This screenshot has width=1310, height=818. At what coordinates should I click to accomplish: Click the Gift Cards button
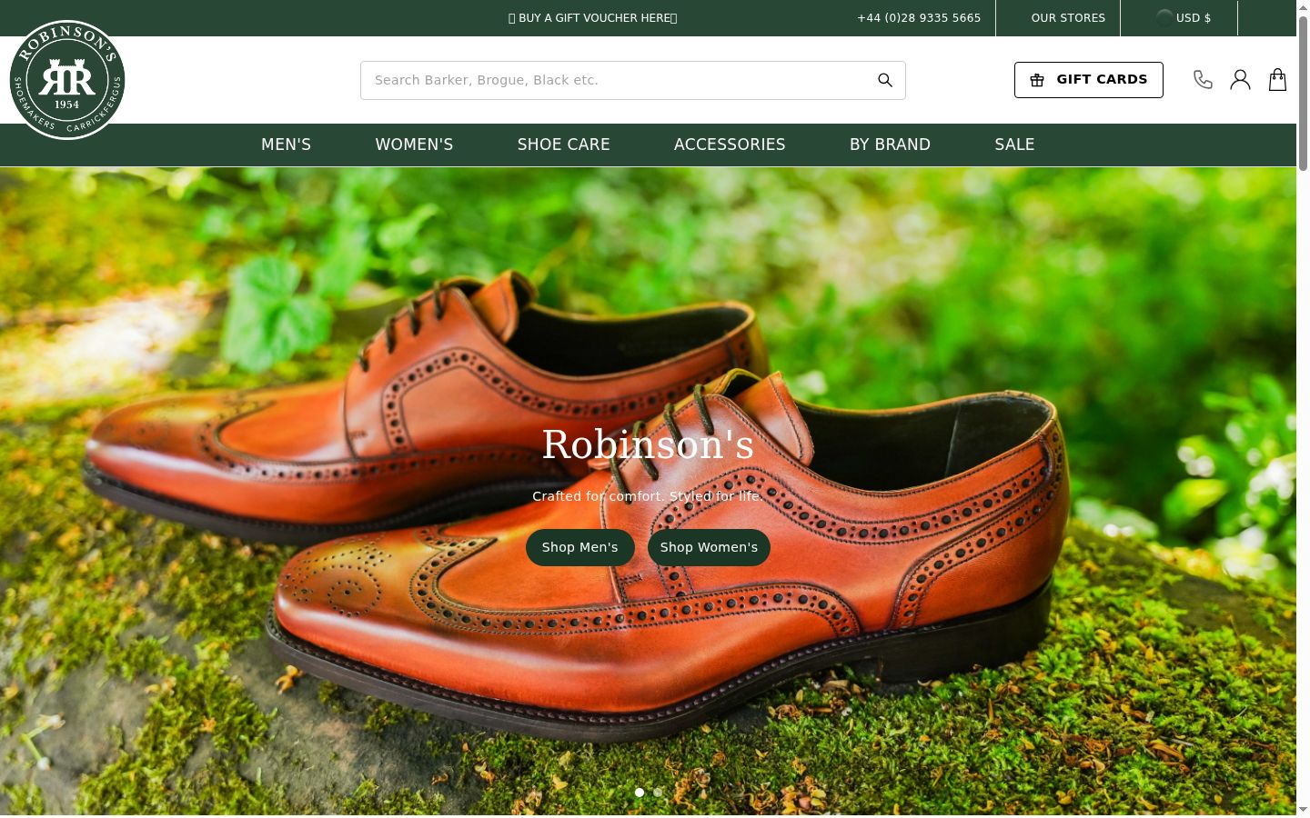1089,80
